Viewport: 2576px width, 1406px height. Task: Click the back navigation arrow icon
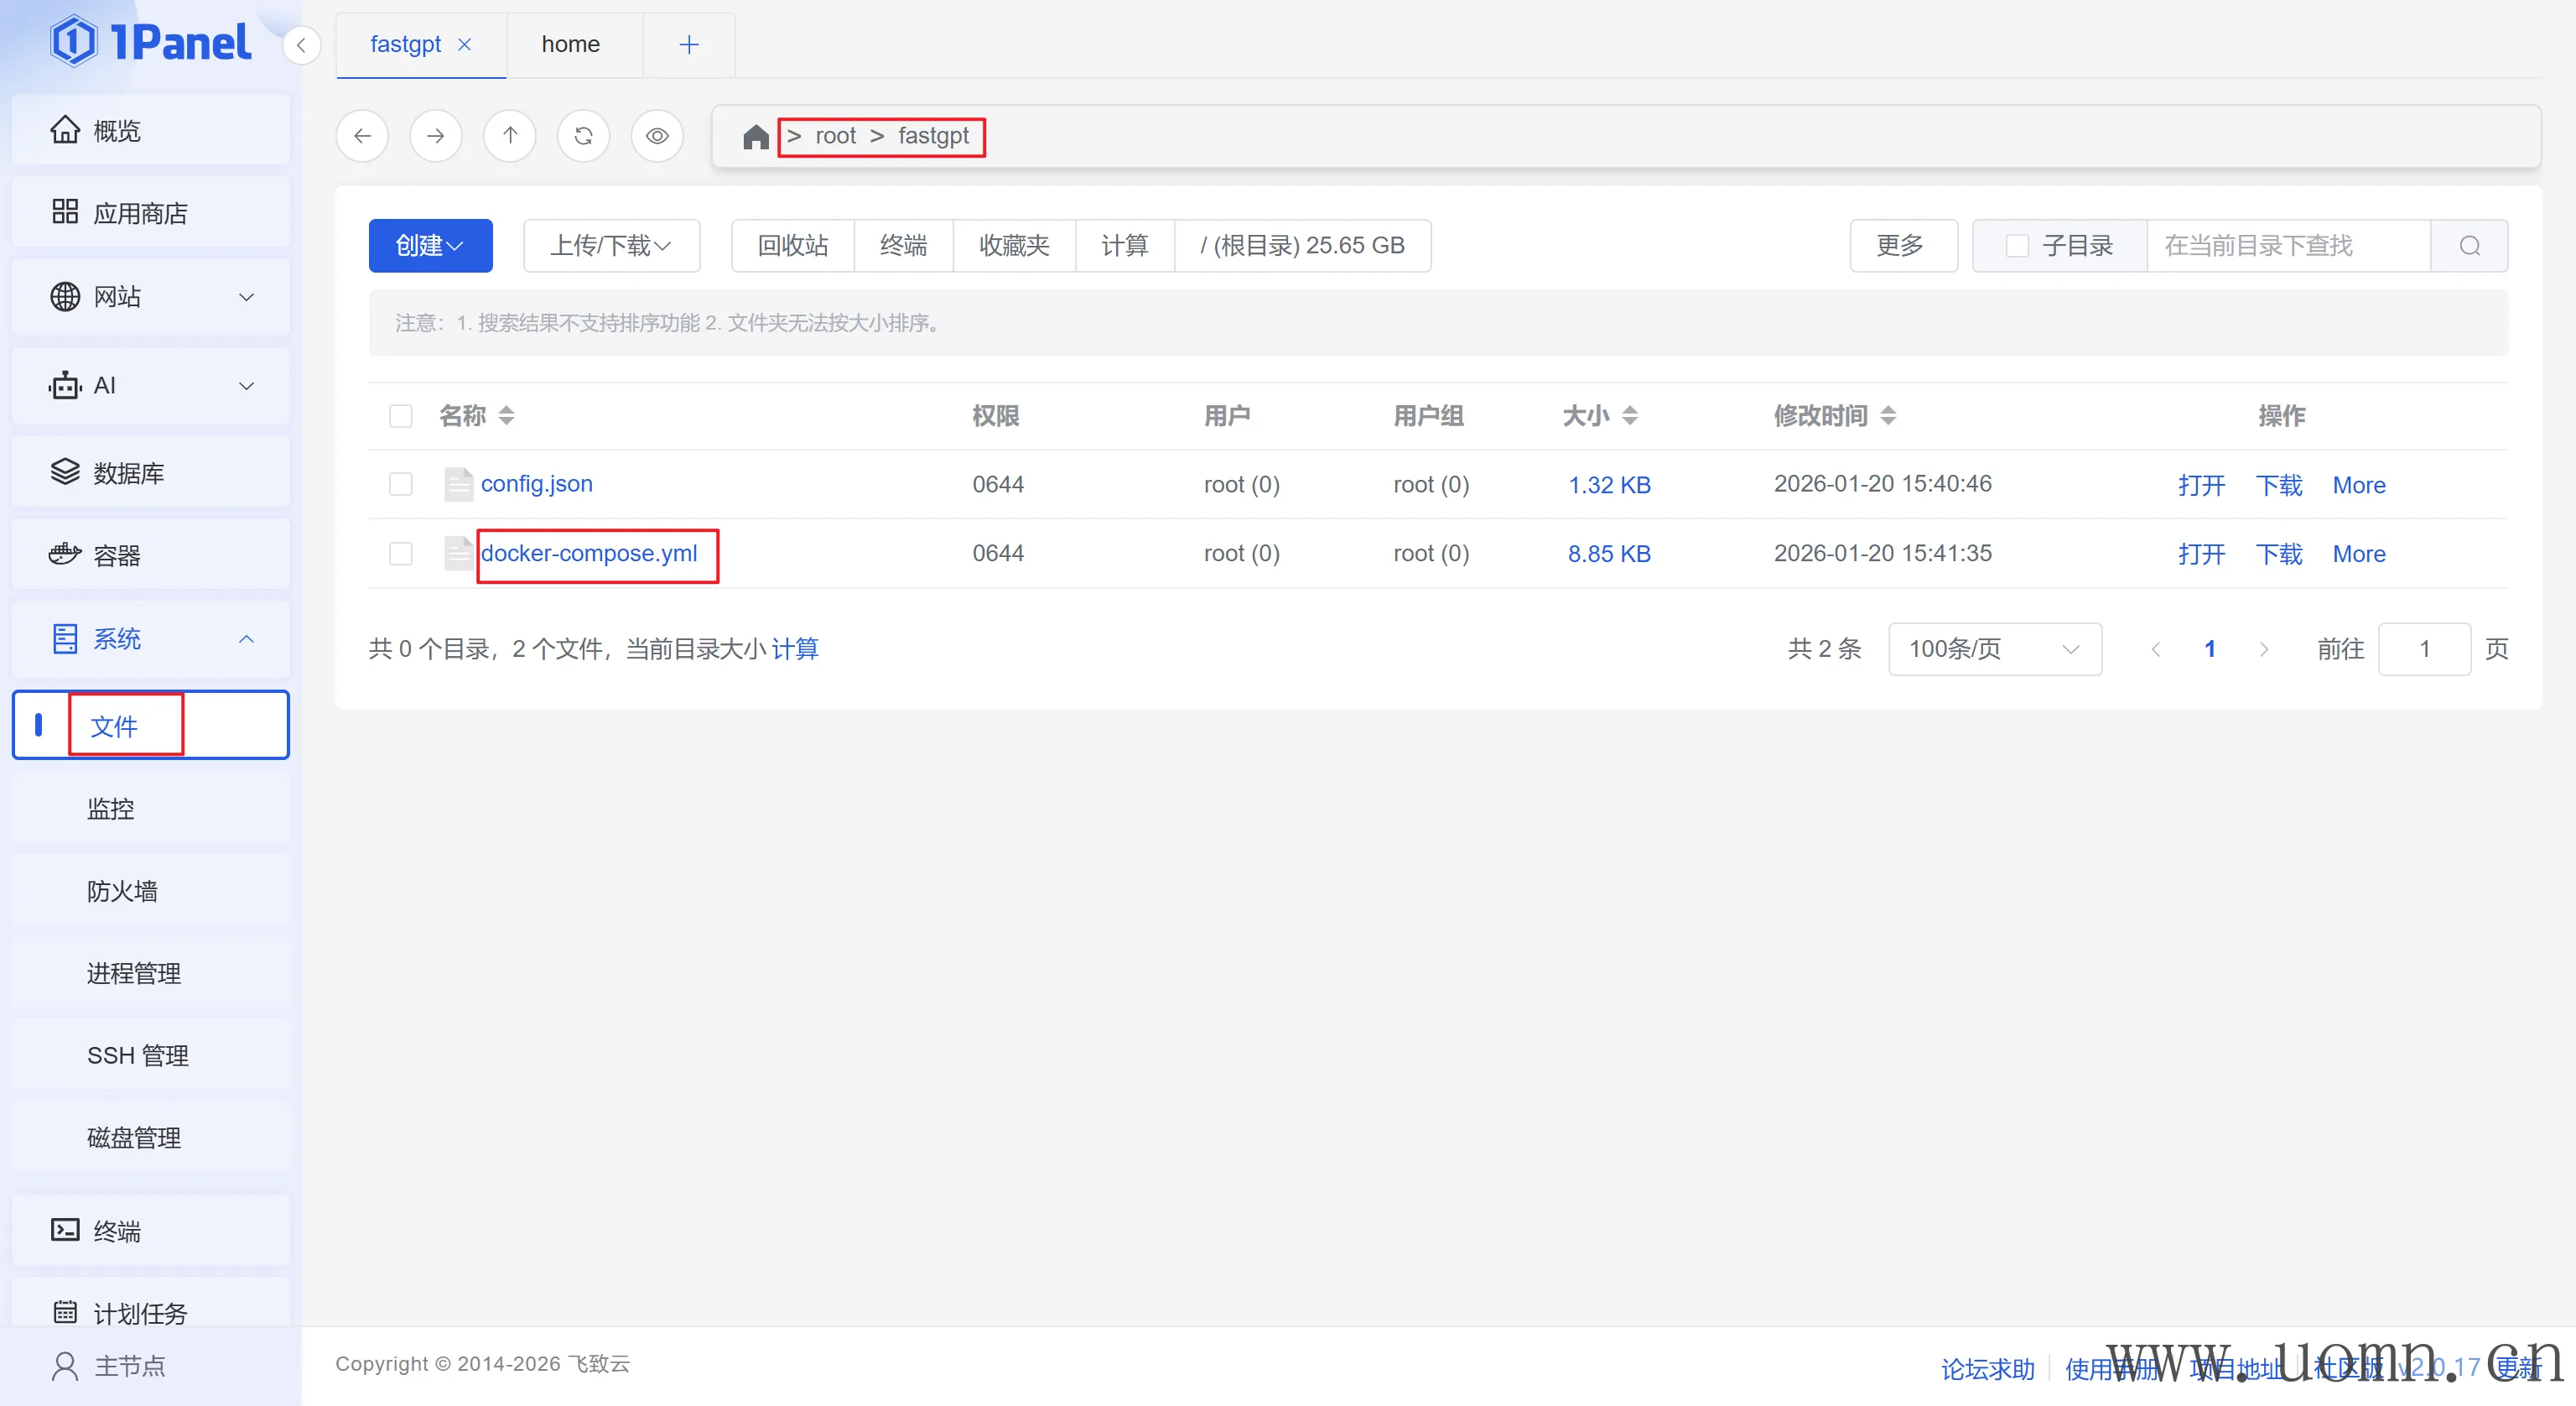tap(362, 135)
